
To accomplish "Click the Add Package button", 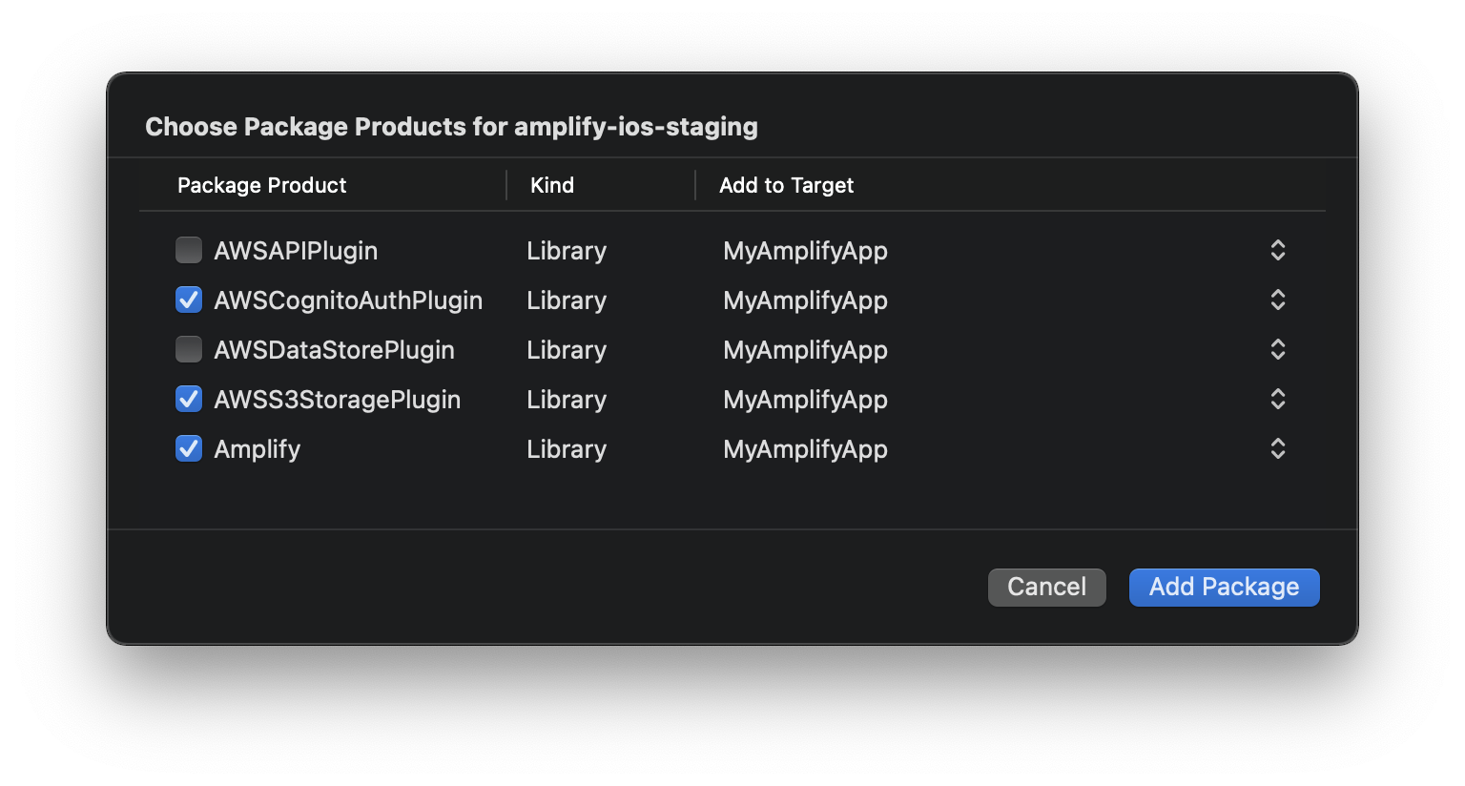I will 1224,587.
